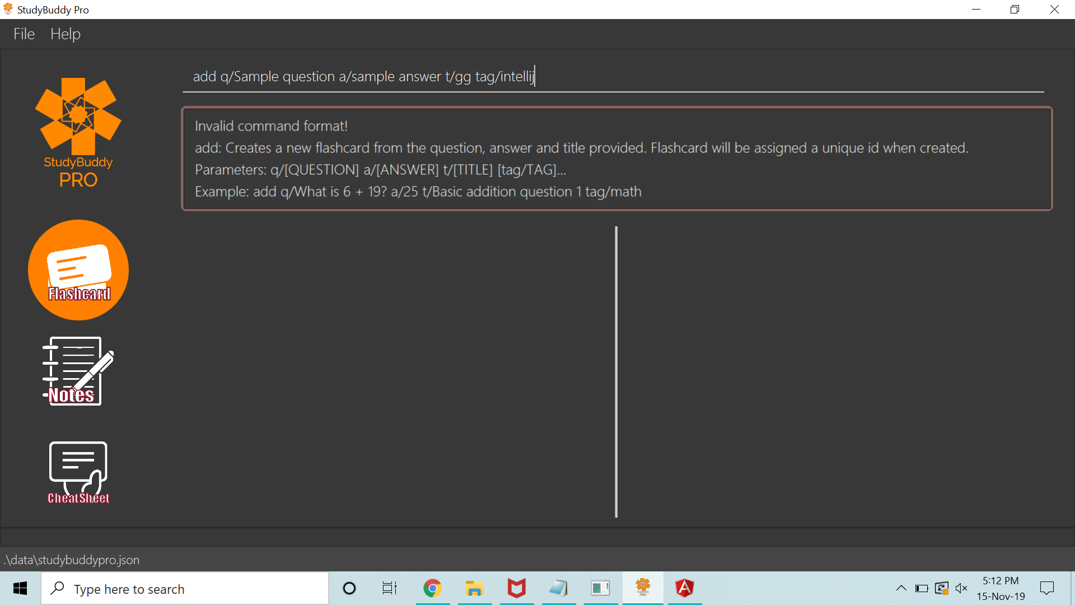
Task: Click the vertical divider between panels
Action: pyautogui.click(x=616, y=371)
